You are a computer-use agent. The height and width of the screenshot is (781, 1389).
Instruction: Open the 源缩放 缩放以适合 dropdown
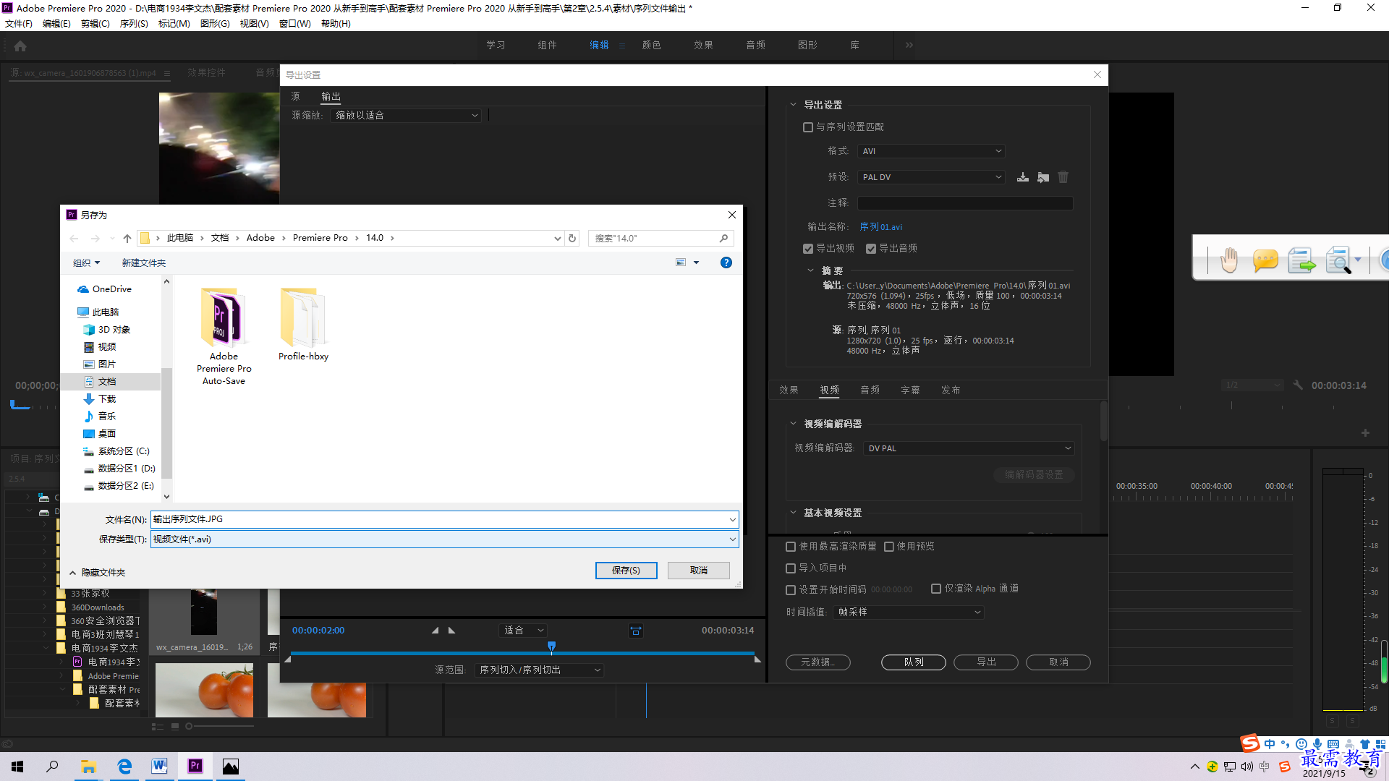click(406, 116)
